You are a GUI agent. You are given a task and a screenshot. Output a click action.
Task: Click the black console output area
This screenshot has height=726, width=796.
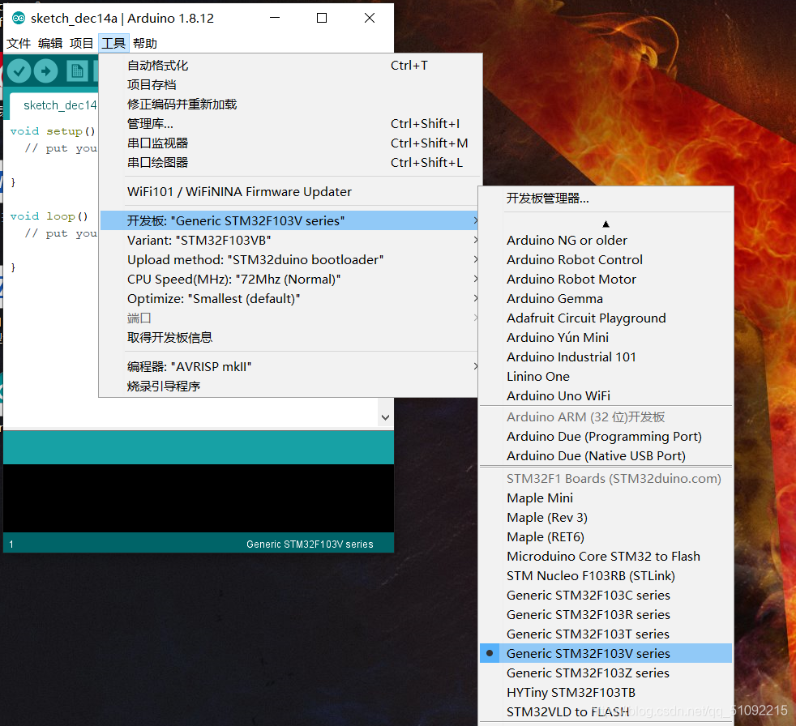point(199,498)
